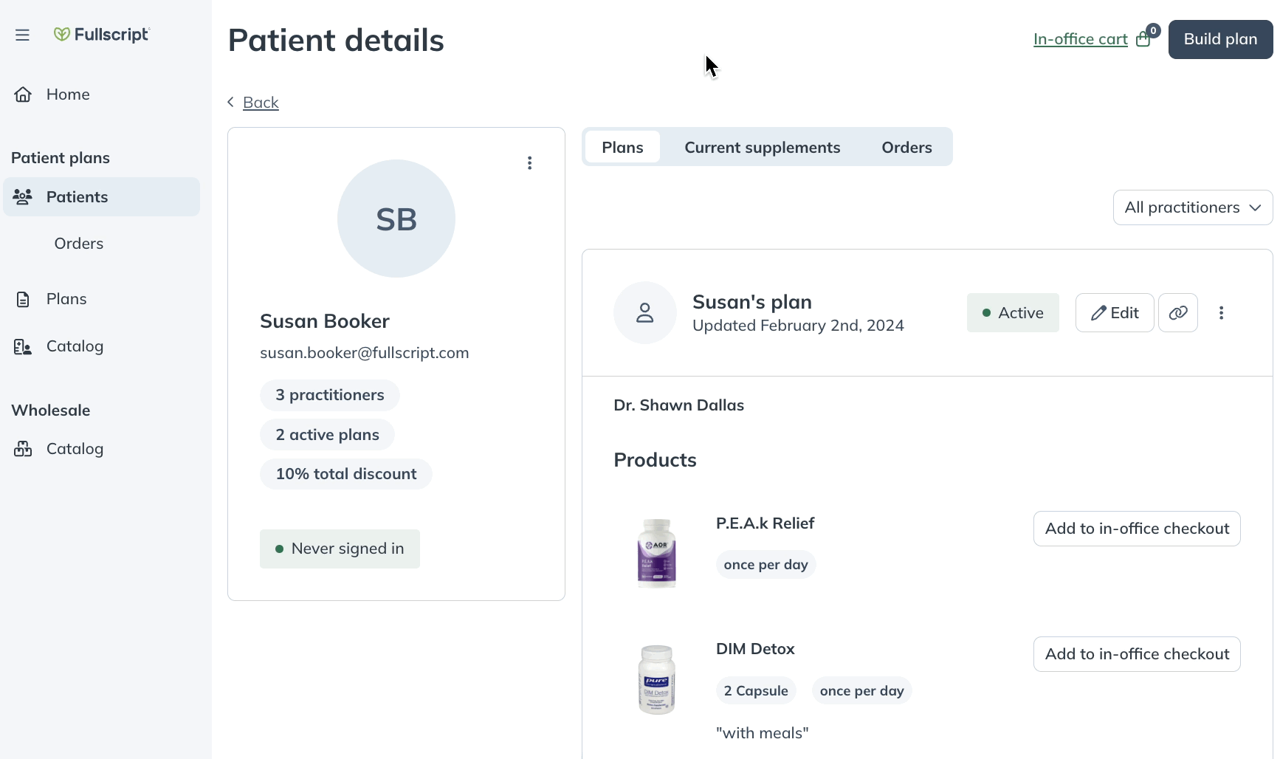Open the In-office cart link
Viewport: 1280px width, 759px height.
coord(1080,39)
